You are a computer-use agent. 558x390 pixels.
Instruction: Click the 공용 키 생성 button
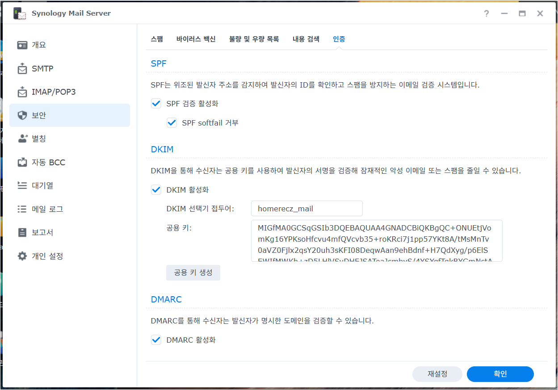tap(193, 273)
